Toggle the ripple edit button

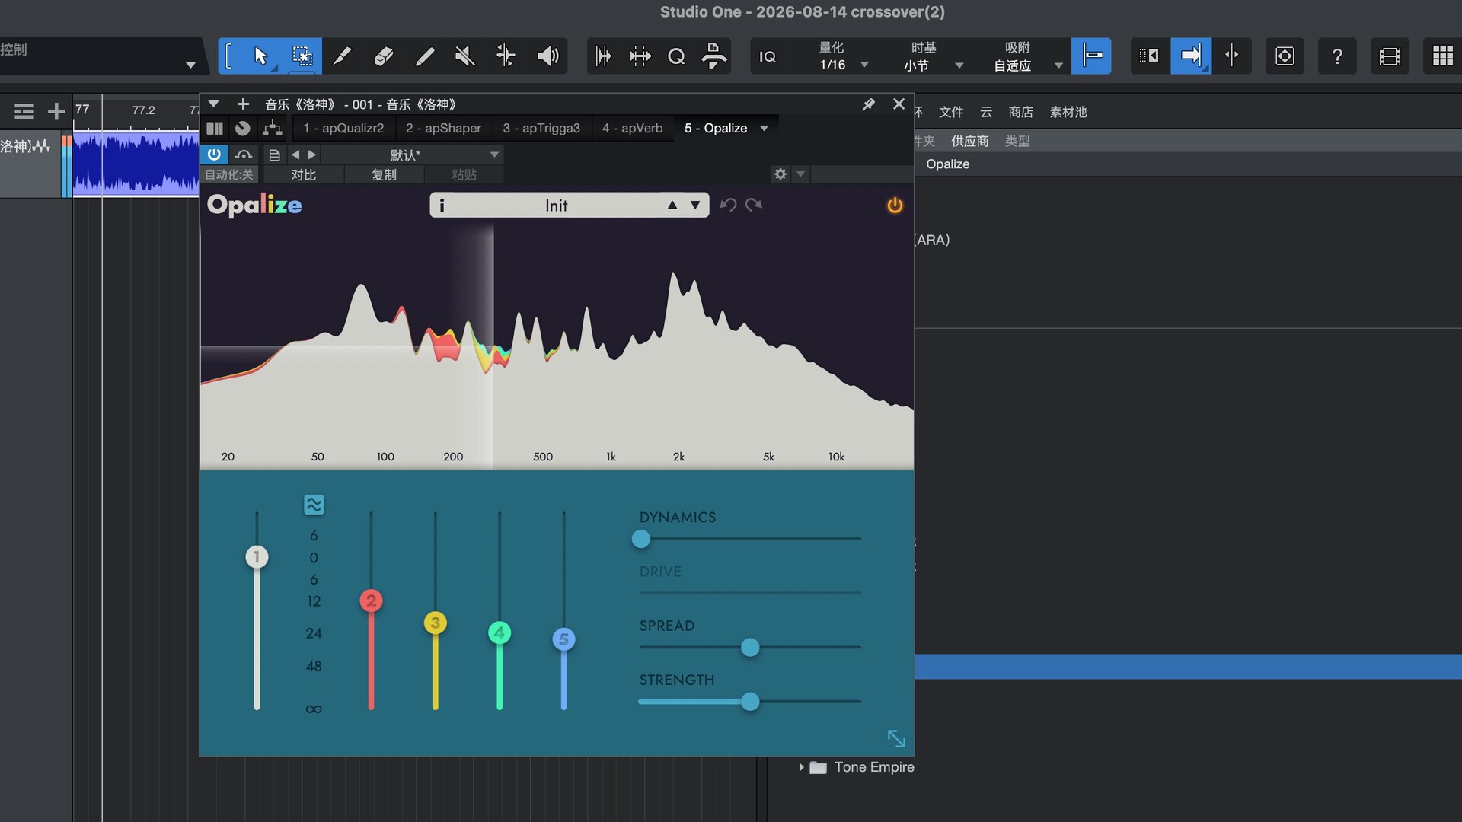[x=1150, y=56]
